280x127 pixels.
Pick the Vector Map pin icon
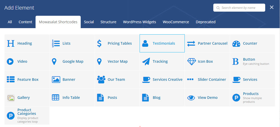[x=99, y=61]
